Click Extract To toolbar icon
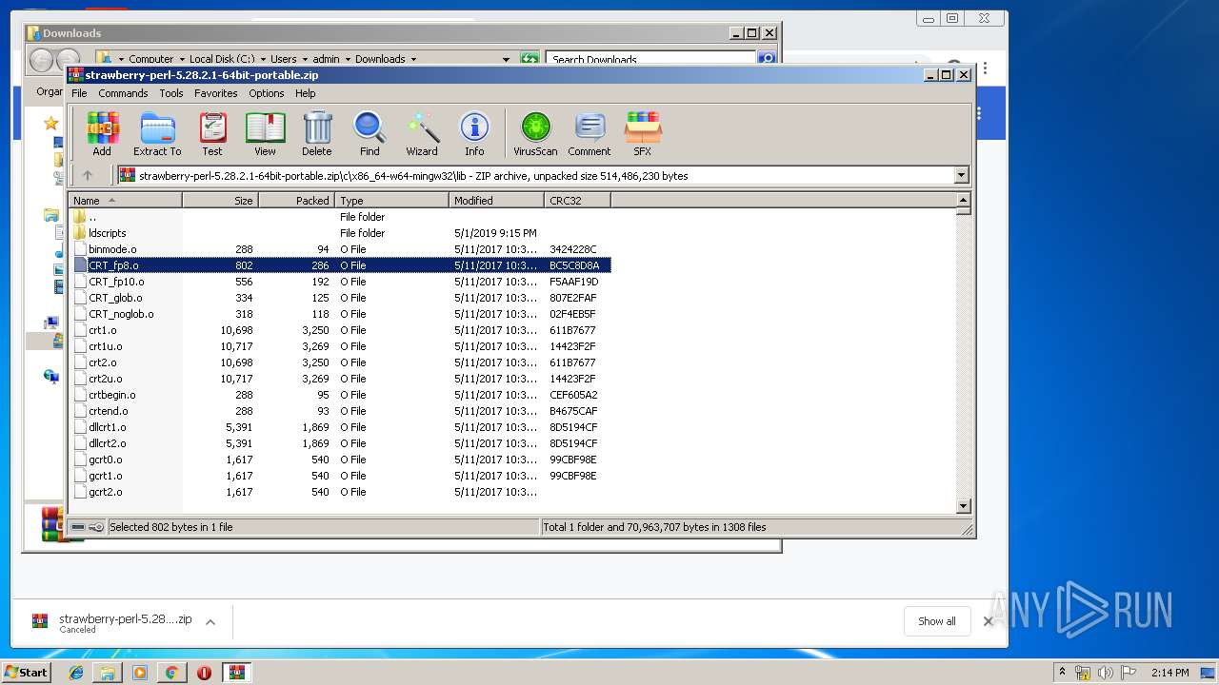Screen dimensions: 1219x685 point(157,134)
